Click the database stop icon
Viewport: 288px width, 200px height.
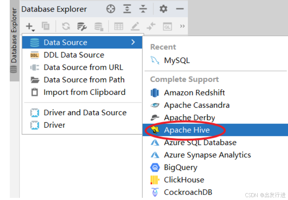tap(99, 26)
